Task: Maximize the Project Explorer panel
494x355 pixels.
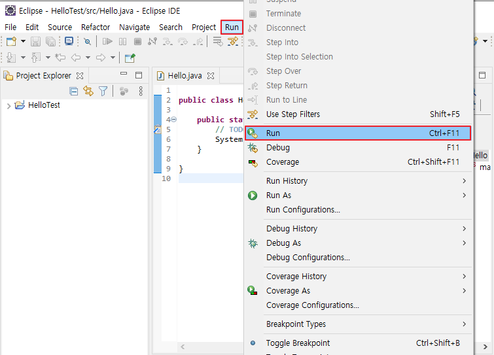Action: [x=139, y=75]
